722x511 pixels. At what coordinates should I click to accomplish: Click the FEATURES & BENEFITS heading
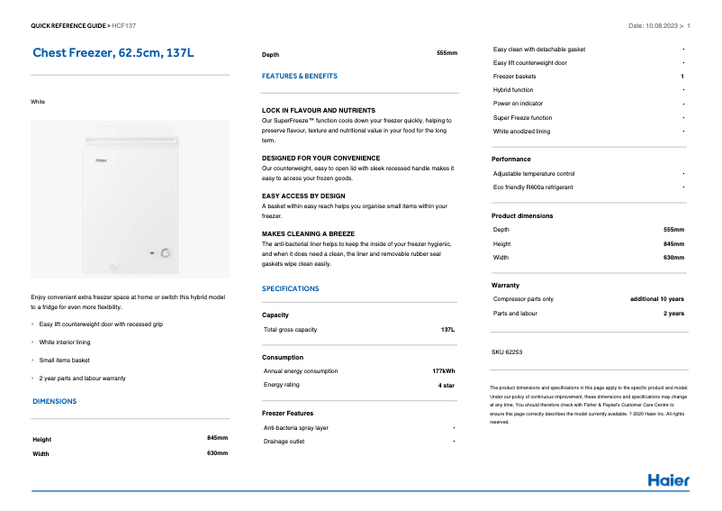pyautogui.click(x=300, y=77)
